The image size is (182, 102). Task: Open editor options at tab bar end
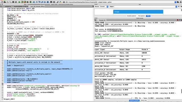pyautogui.click(x=93, y=6)
